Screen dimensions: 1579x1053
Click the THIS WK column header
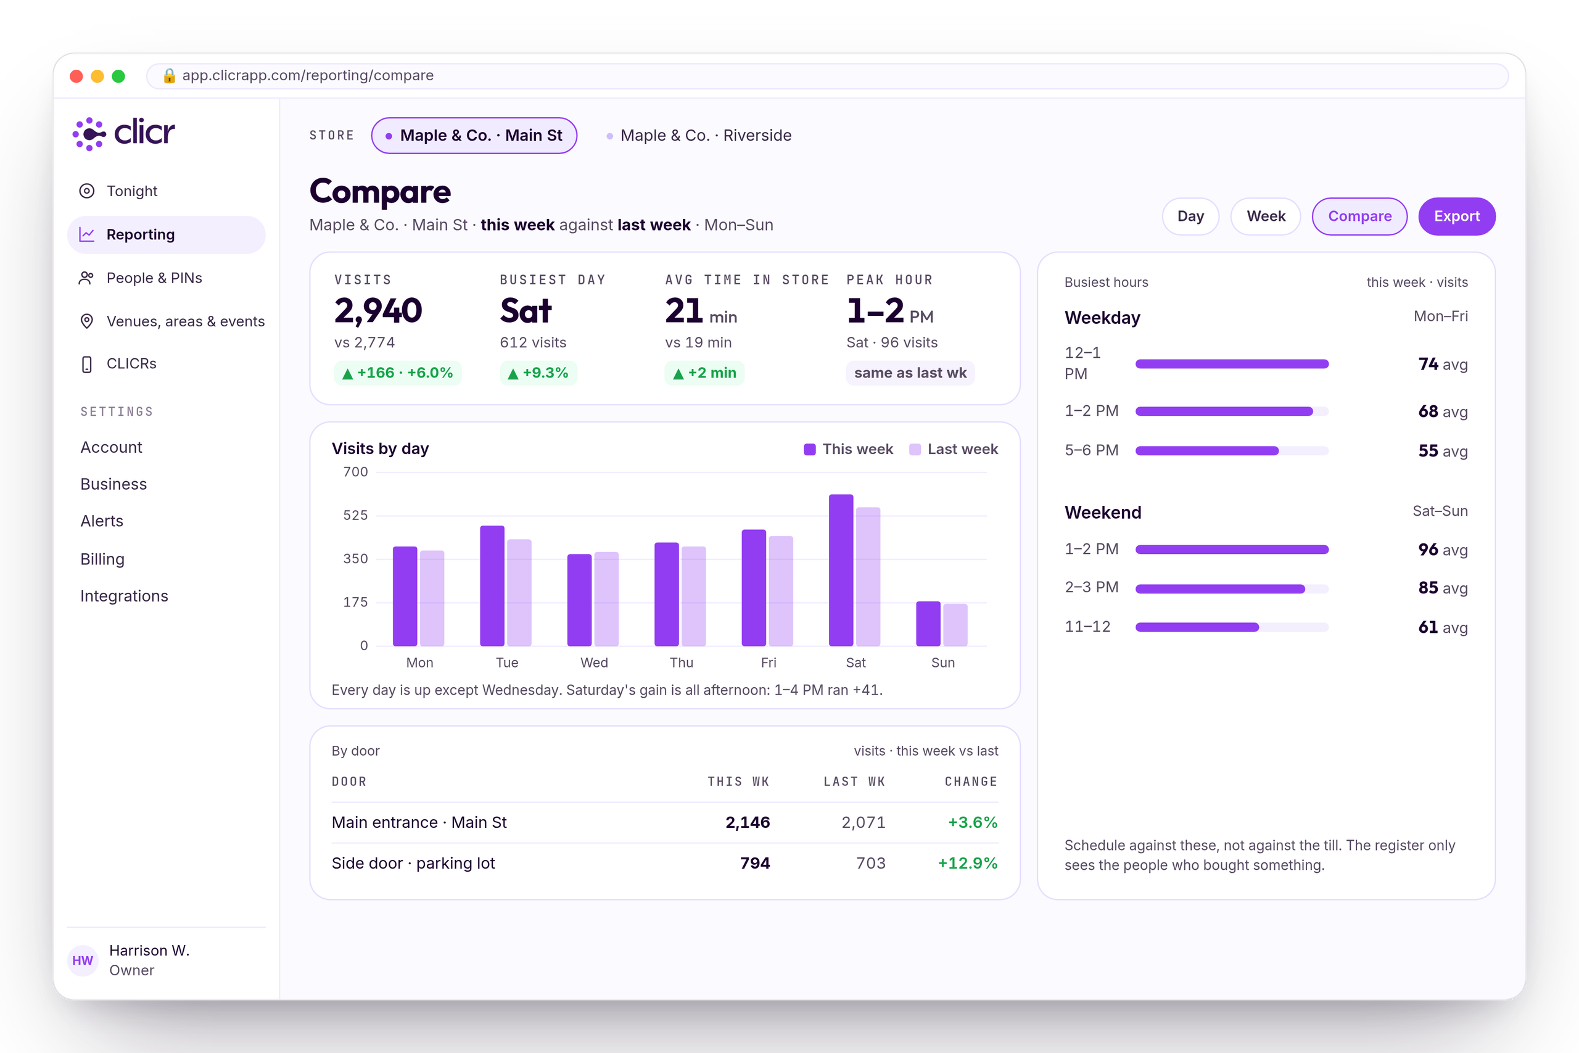coord(738,782)
